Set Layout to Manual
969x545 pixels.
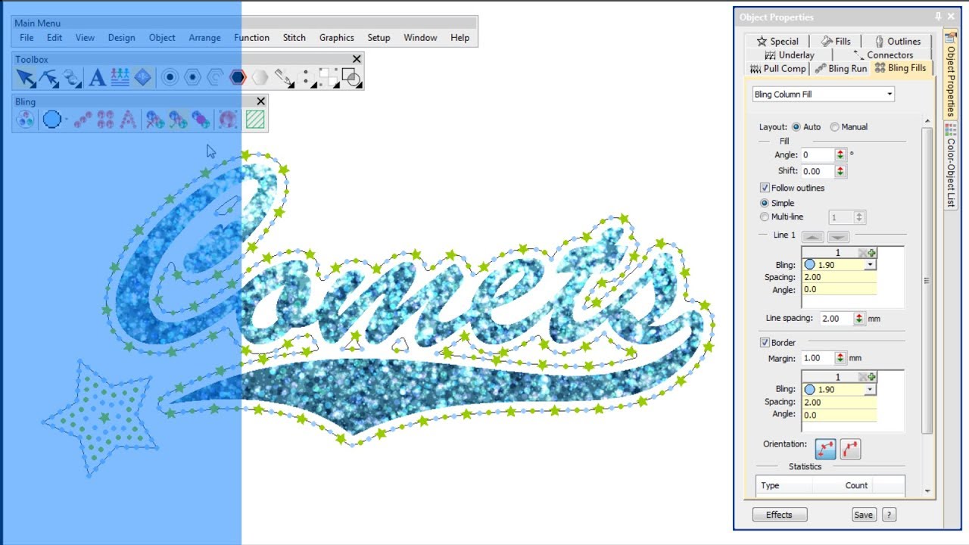(834, 127)
